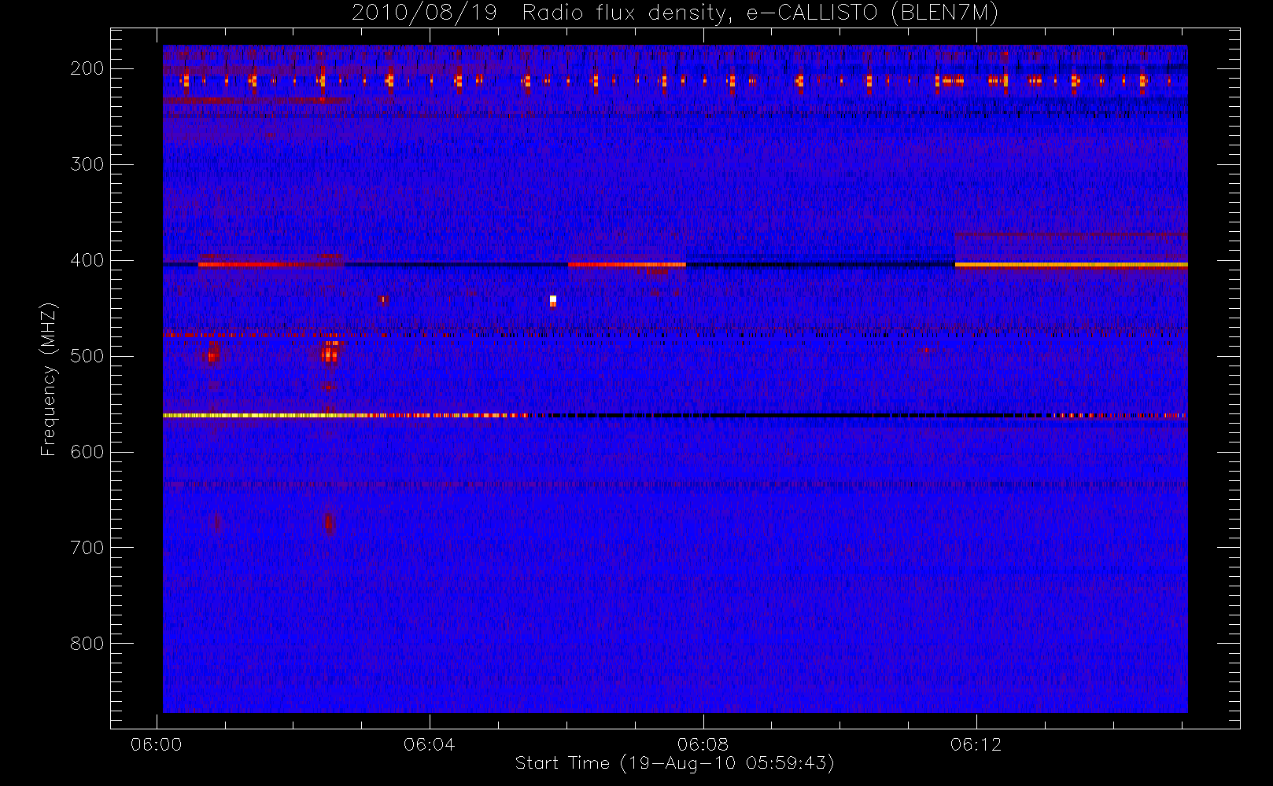Screen dimensions: 1273x786
Task: Click the 200 frequency tick label
Action: 87,68
